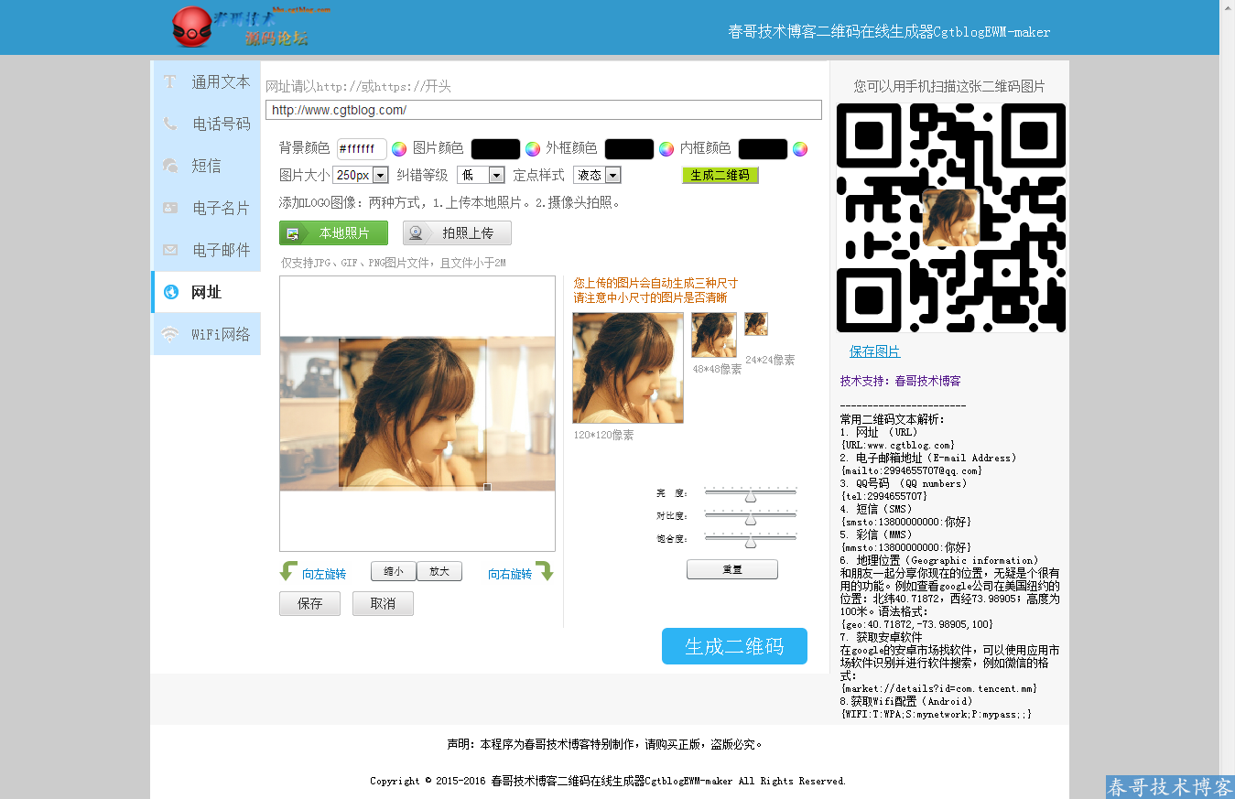The image size is (1235, 799).
Task: Open color wheel for 内框颜色
Action: pos(800,149)
